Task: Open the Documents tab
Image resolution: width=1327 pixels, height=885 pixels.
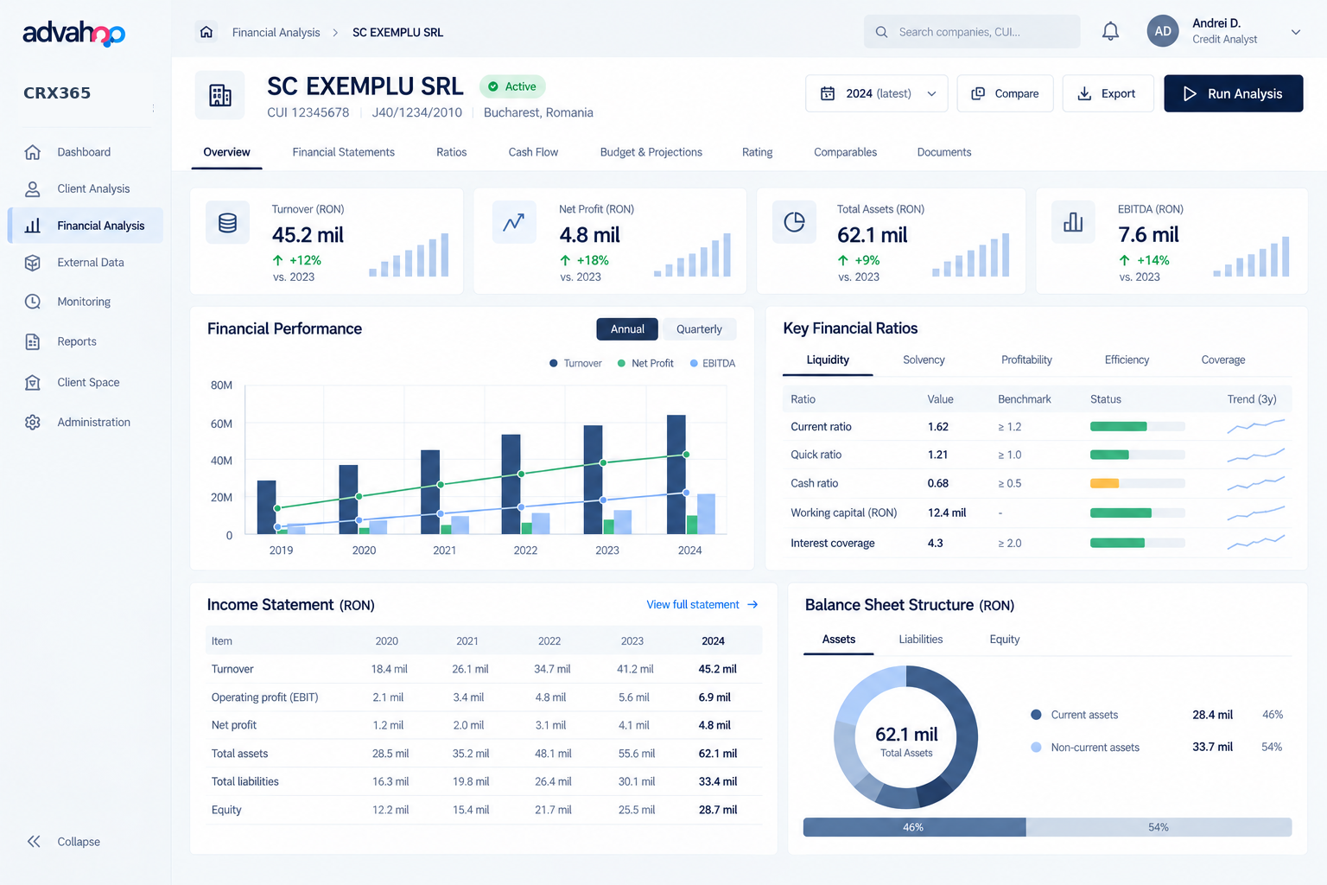Action: pos(944,152)
